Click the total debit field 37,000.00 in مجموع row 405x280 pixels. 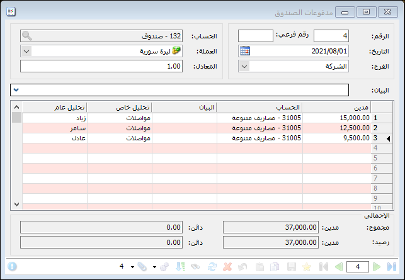tap(271, 227)
